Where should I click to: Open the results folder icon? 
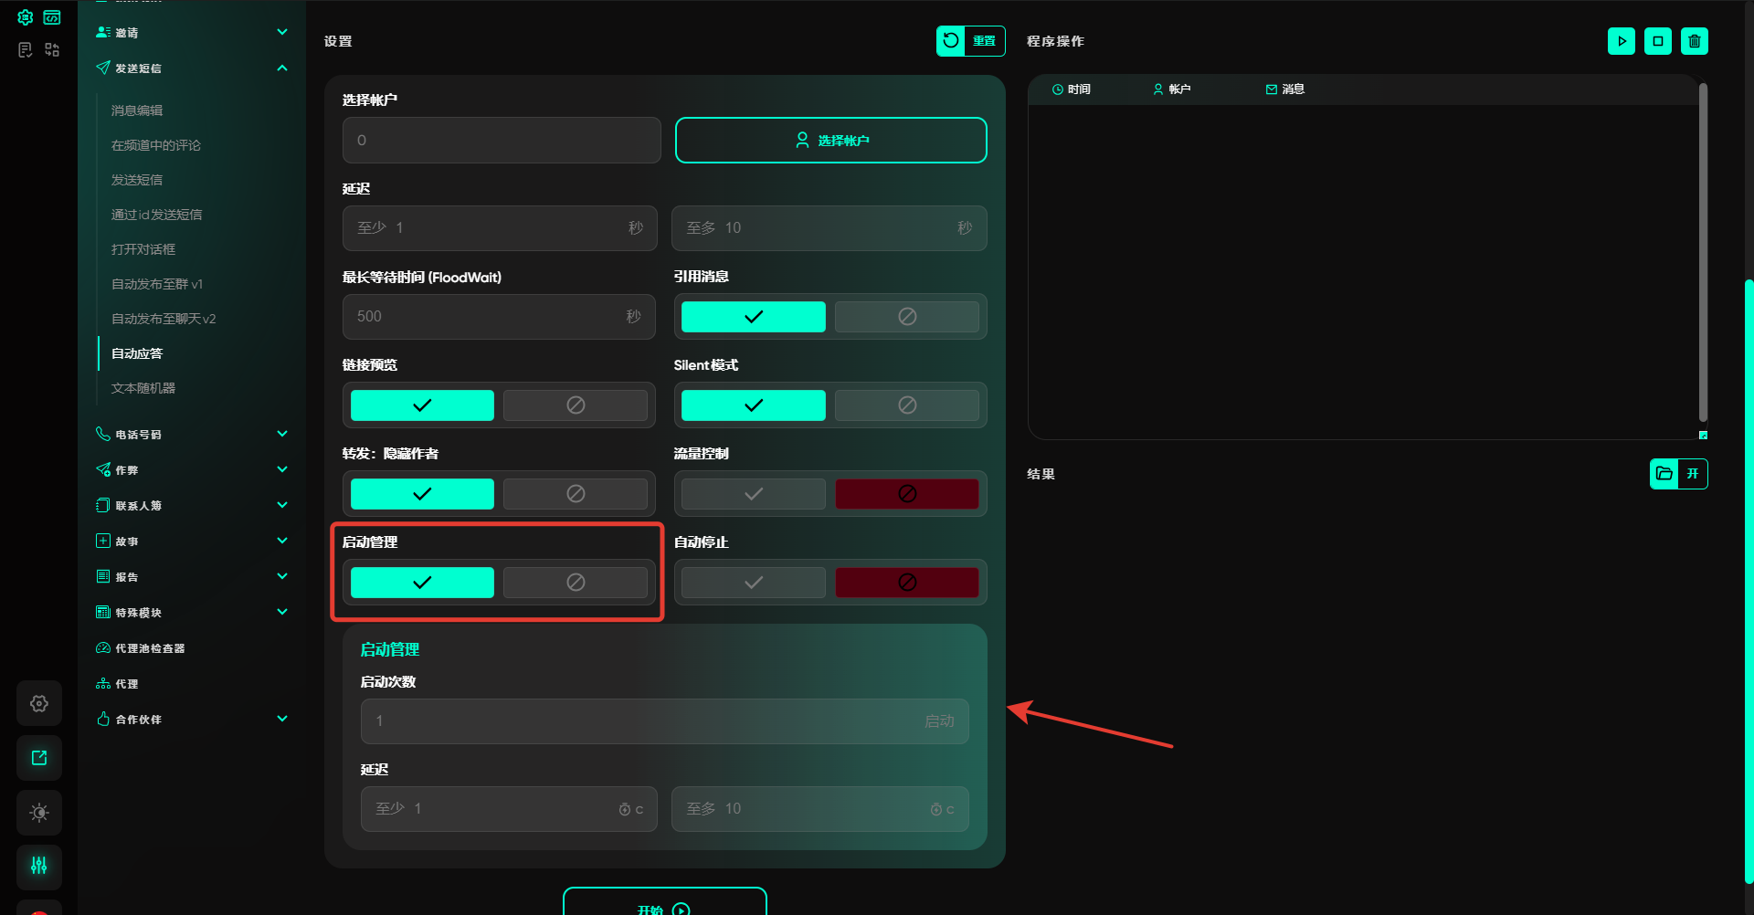pyautogui.click(x=1664, y=474)
